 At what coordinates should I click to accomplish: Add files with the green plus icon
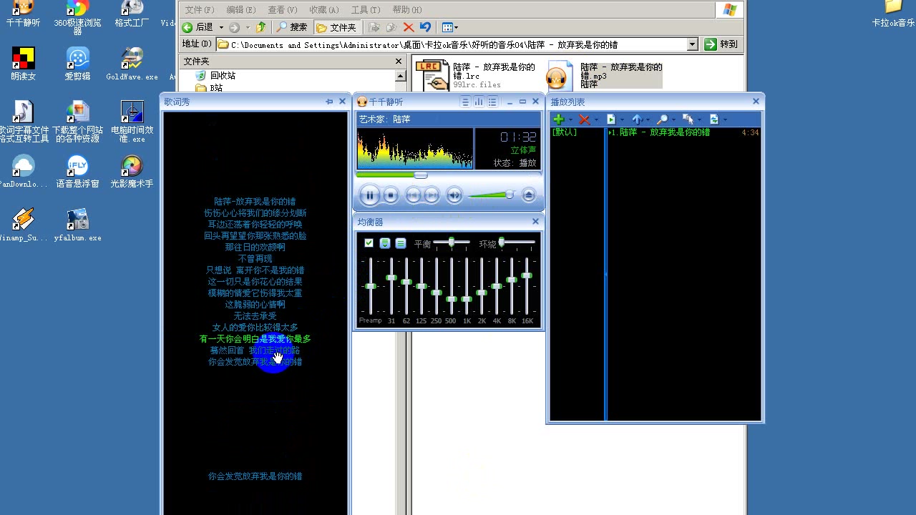[559, 119]
